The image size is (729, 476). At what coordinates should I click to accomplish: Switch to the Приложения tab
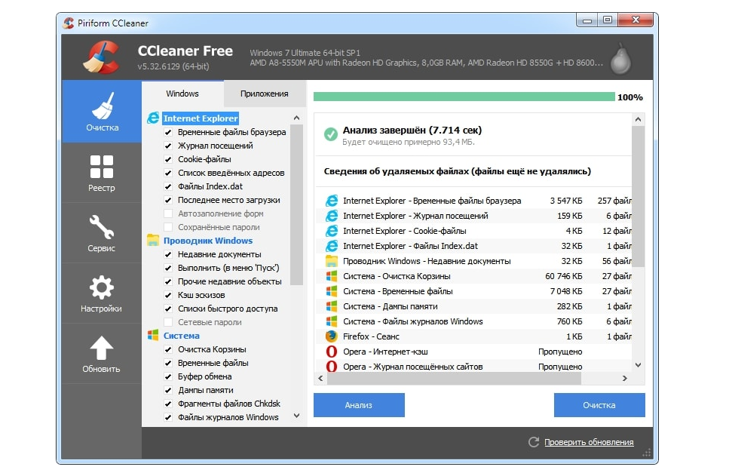coord(264,94)
